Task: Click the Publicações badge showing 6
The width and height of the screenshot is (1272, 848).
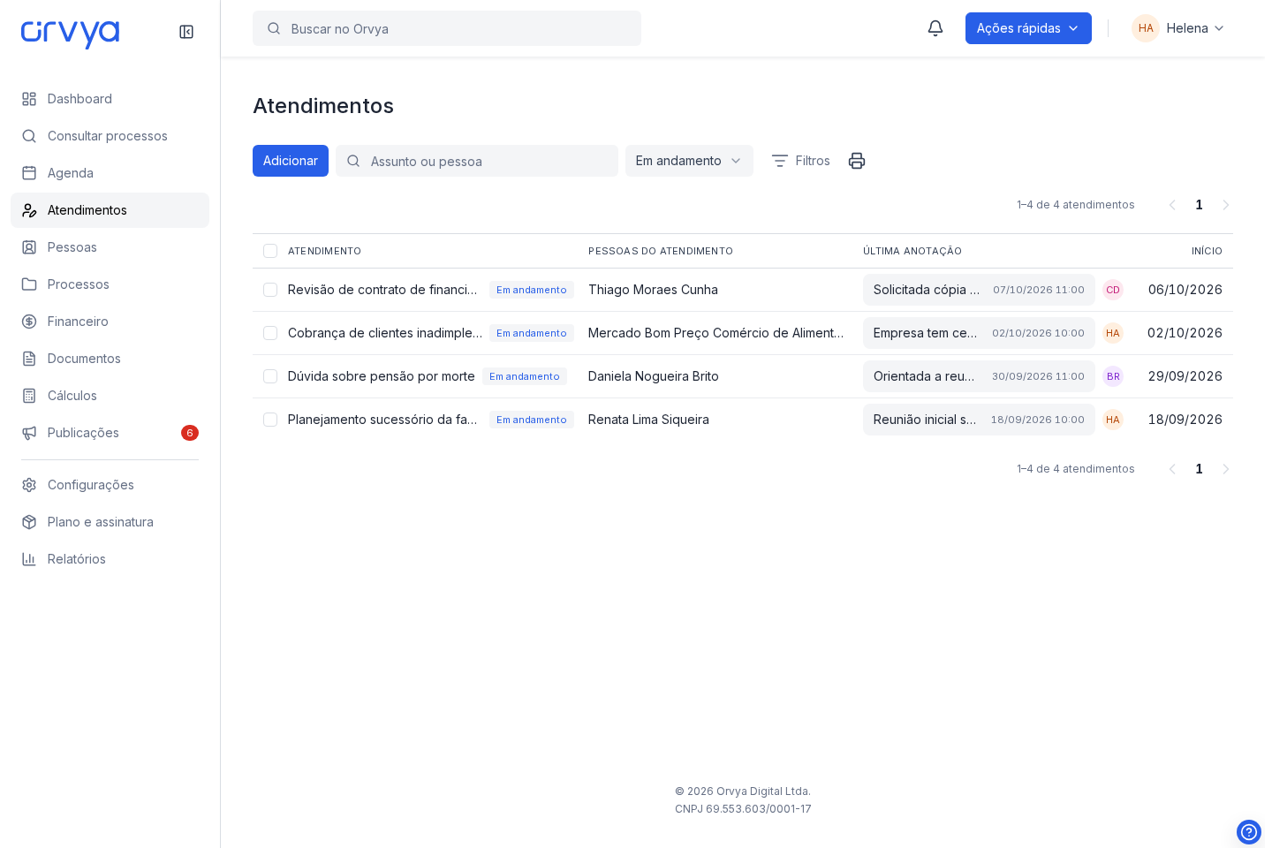Action: pyautogui.click(x=190, y=433)
